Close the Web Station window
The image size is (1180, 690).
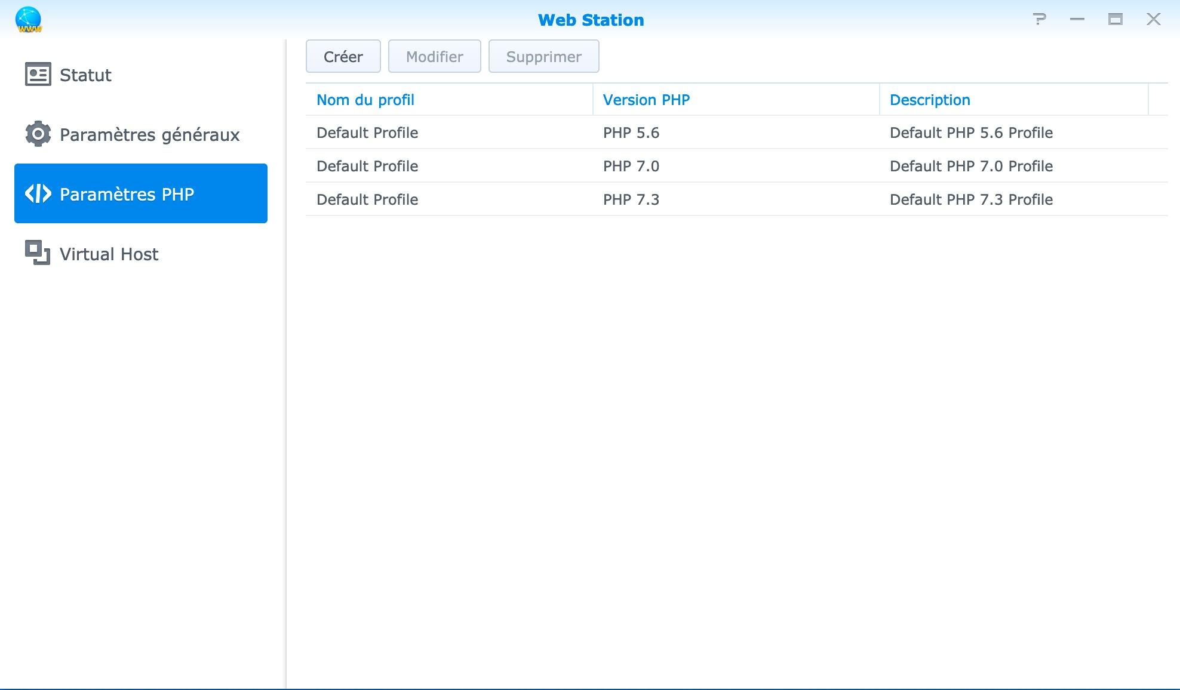pos(1153,19)
